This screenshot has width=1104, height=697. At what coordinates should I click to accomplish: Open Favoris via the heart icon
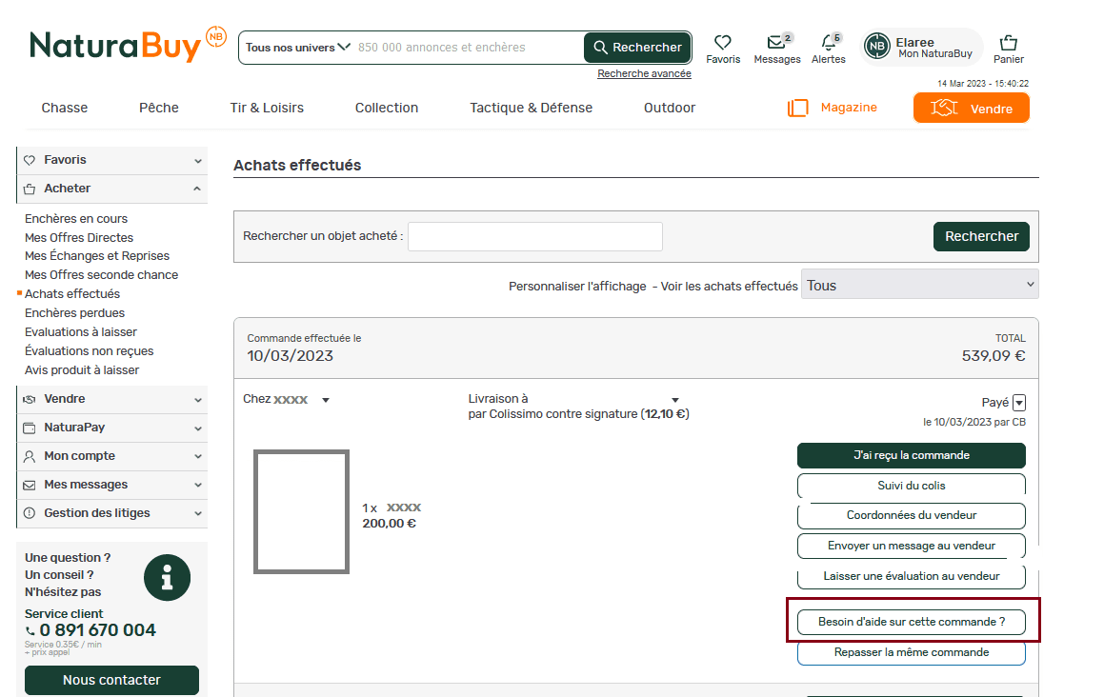(723, 41)
